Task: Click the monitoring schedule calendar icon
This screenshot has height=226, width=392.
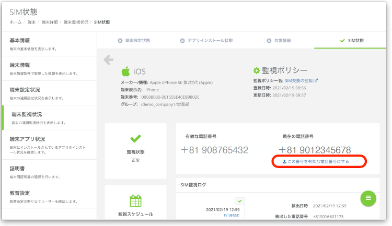Action: pos(135,200)
